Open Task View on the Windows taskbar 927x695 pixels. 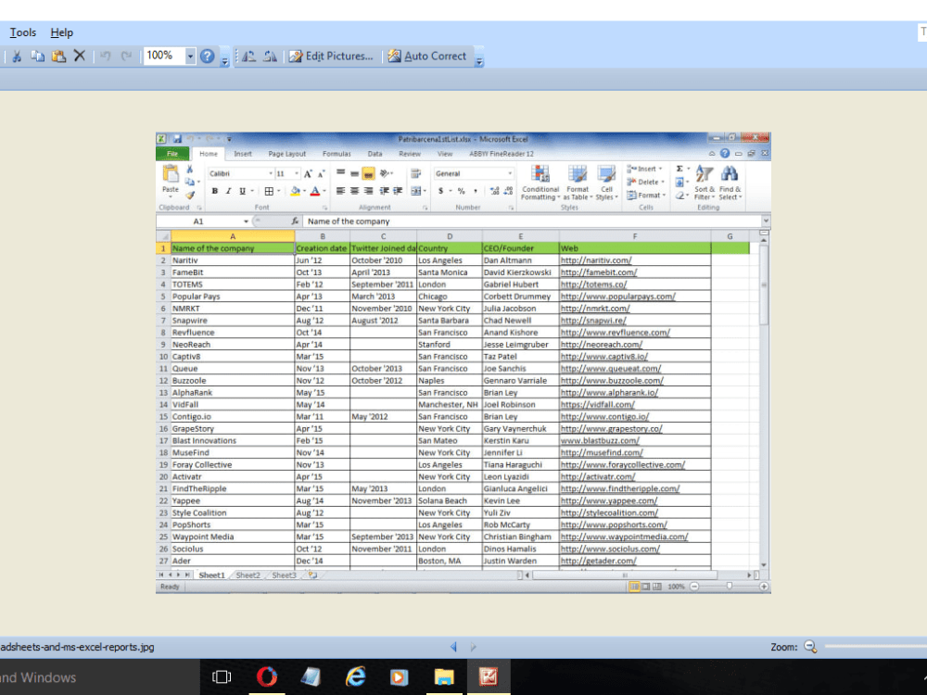click(222, 676)
